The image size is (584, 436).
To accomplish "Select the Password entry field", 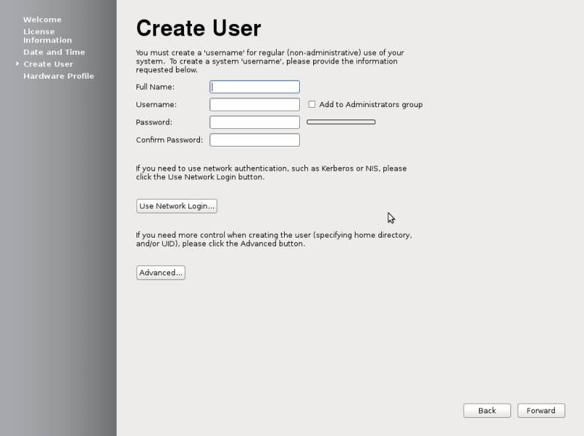I will (254, 122).
